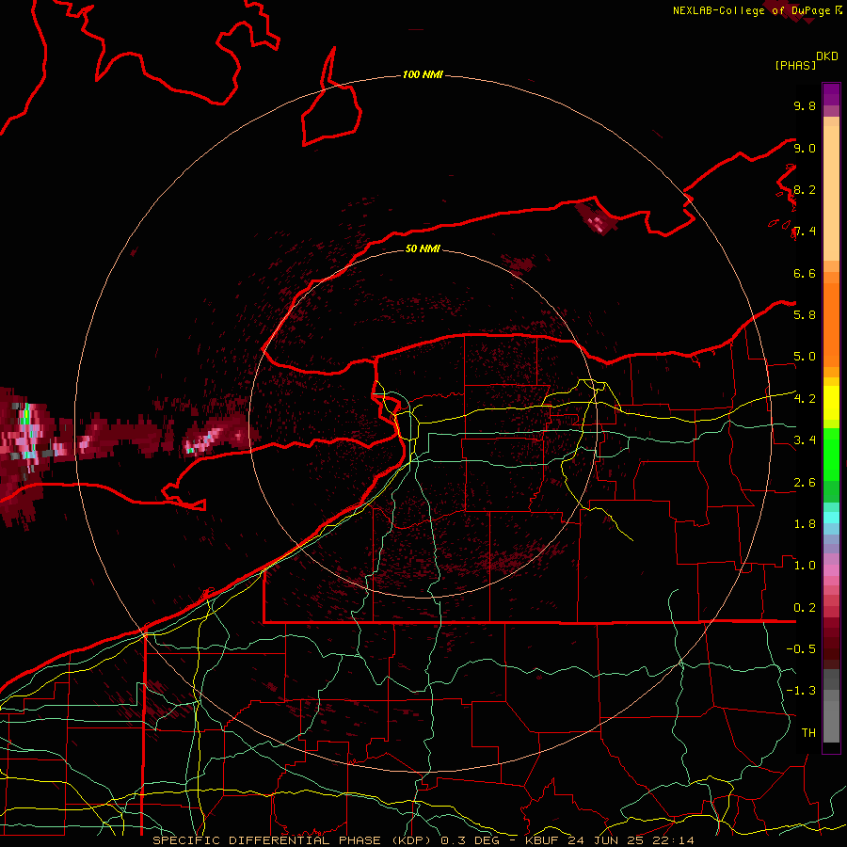
Task: Select the 8.2 scale value
Action: (x=805, y=189)
